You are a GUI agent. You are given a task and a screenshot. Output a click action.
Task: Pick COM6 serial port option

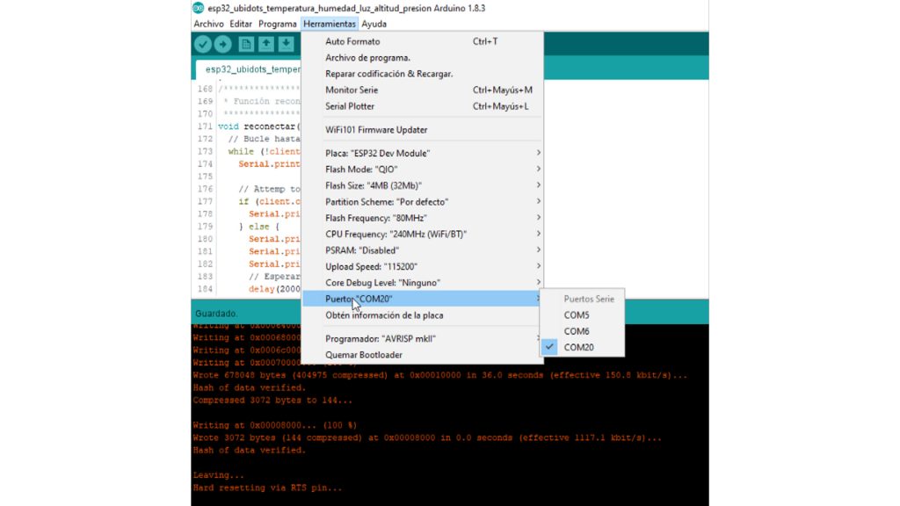pos(577,331)
